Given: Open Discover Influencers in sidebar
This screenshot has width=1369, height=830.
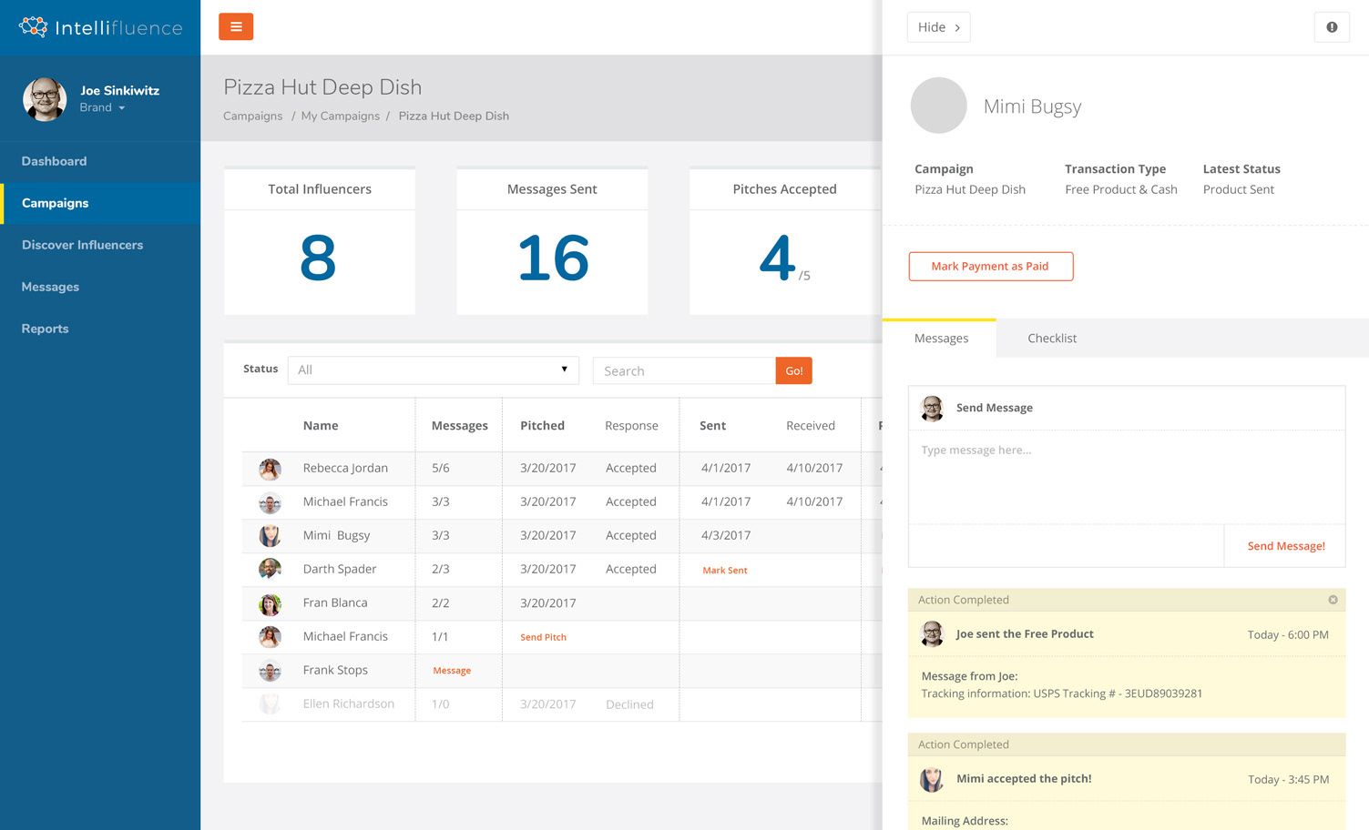Looking at the screenshot, I should tap(100, 245).
